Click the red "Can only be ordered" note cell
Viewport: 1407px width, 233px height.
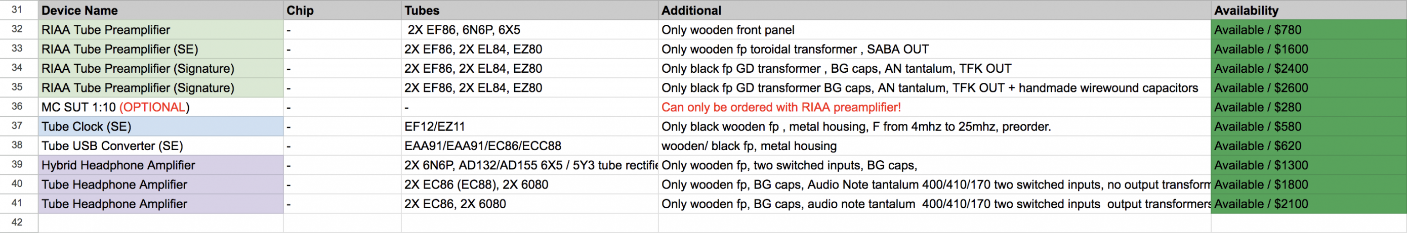pos(933,107)
